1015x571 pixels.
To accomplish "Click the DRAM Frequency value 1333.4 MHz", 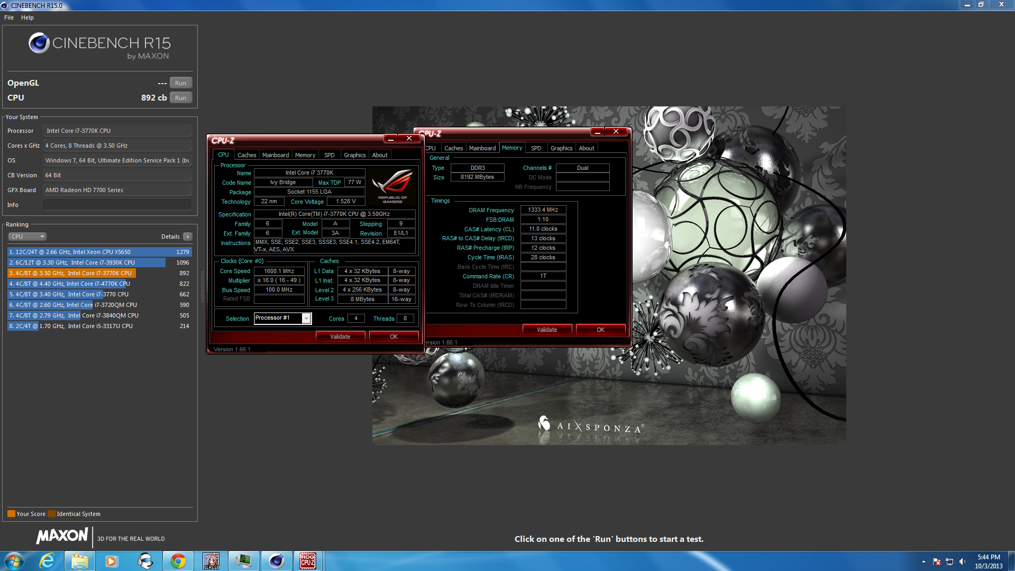I will coord(543,210).
